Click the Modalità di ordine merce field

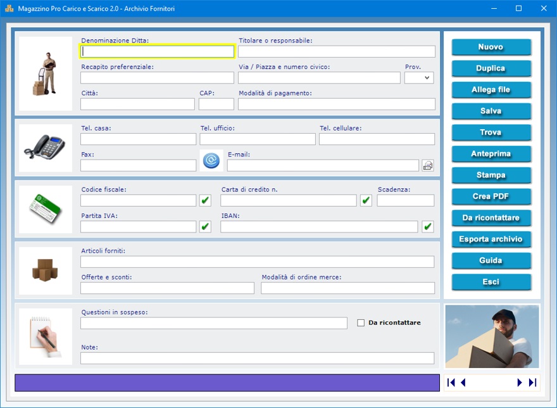347,288
